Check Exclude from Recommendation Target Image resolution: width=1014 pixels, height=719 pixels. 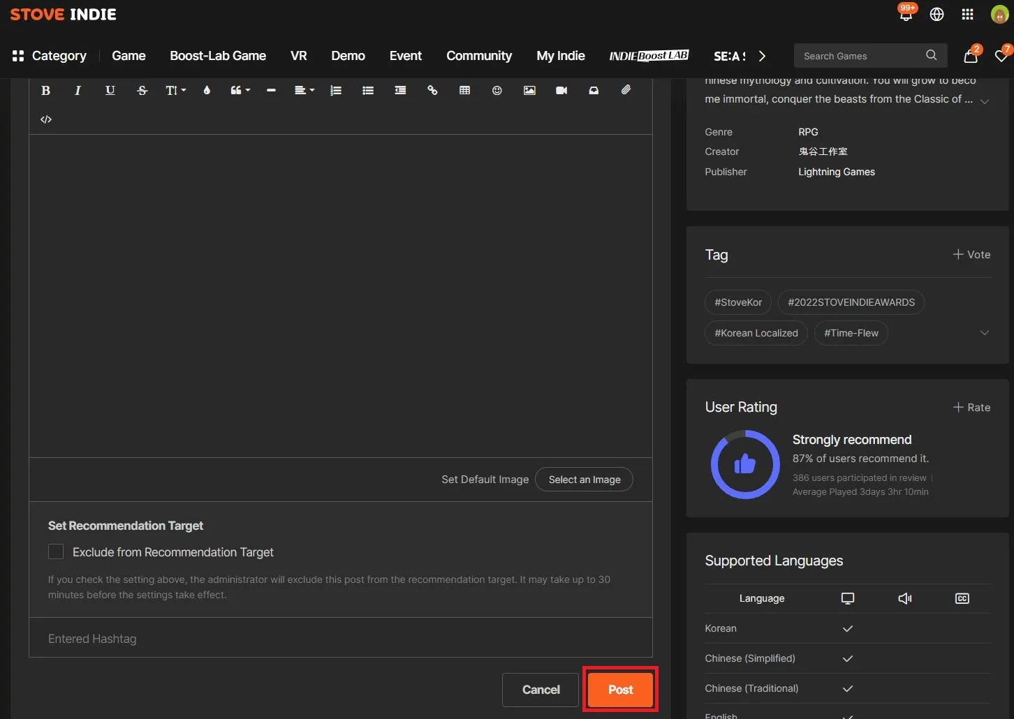click(x=56, y=552)
